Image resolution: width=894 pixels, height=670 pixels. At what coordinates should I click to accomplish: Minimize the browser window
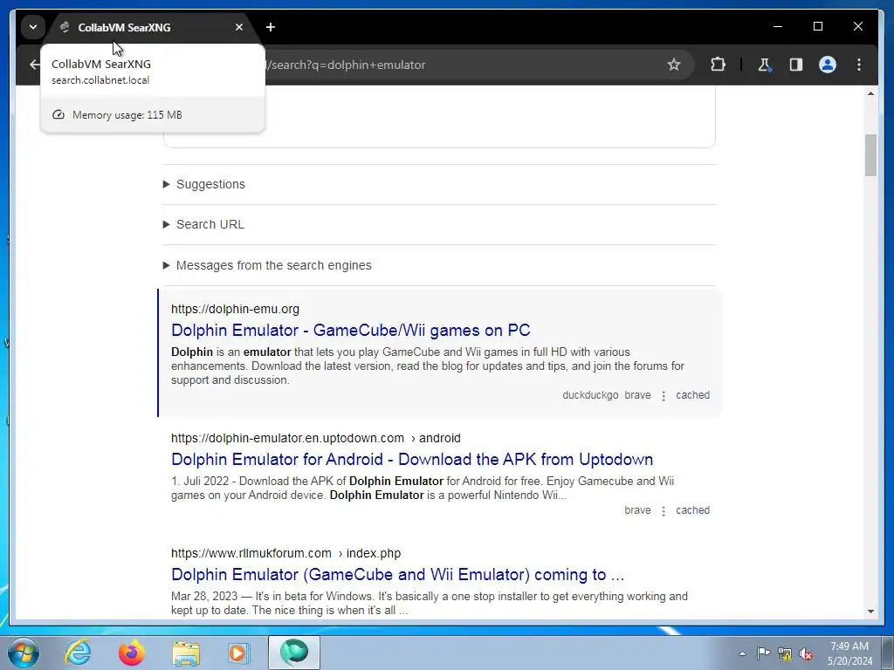click(x=778, y=26)
